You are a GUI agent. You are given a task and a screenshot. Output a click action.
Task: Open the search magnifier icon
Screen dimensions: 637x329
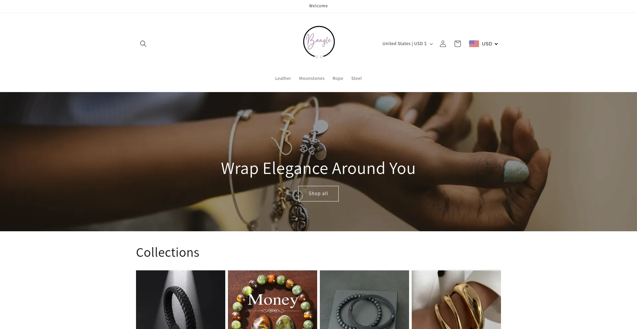[x=143, y=44]
